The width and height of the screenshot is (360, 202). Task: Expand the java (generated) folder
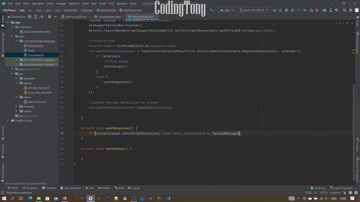click(x=12, y=69)
